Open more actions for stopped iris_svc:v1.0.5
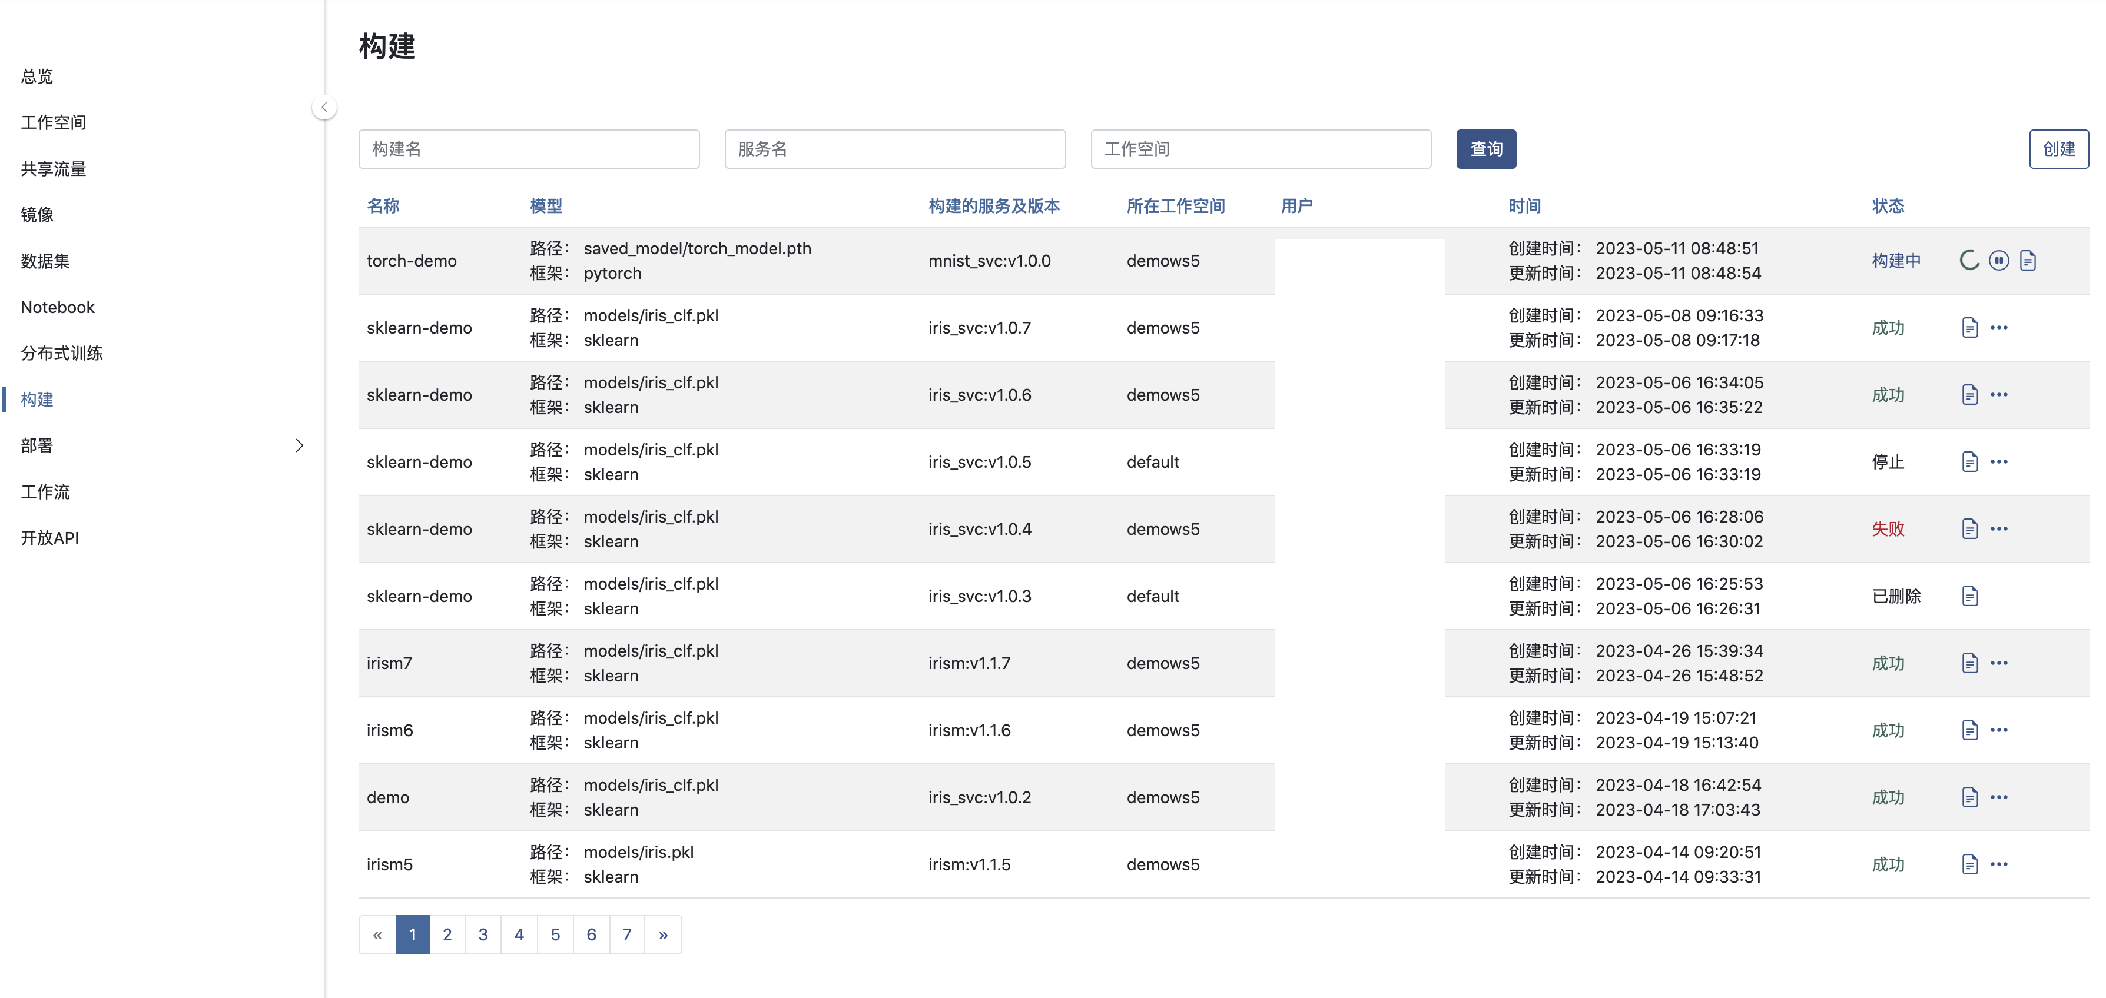The height and width of the screenshot is (998, 2106). (x=1999, y=462)
